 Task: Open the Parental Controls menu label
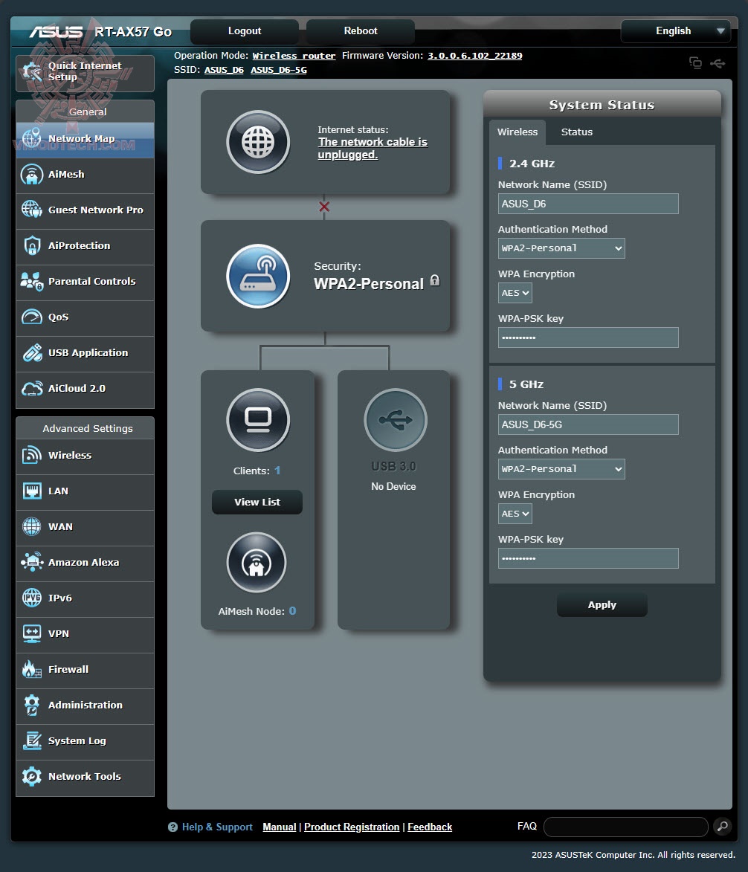(x=91, y=281)
